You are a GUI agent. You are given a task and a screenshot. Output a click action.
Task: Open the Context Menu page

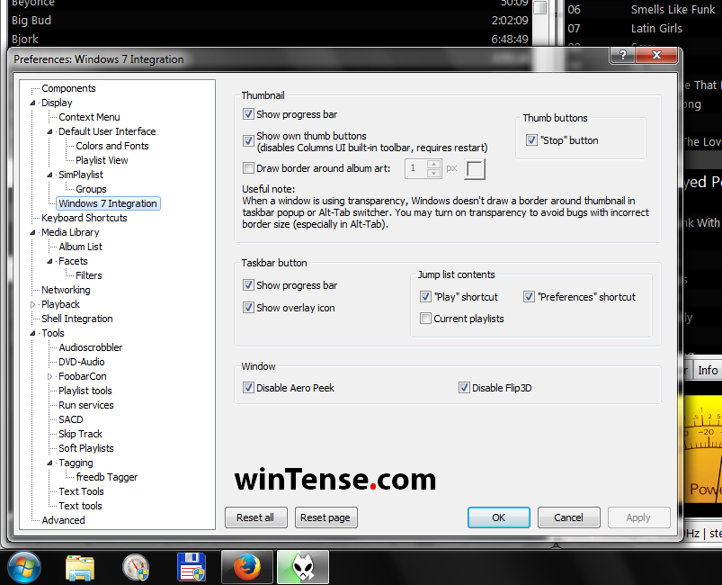coord(89,117)
